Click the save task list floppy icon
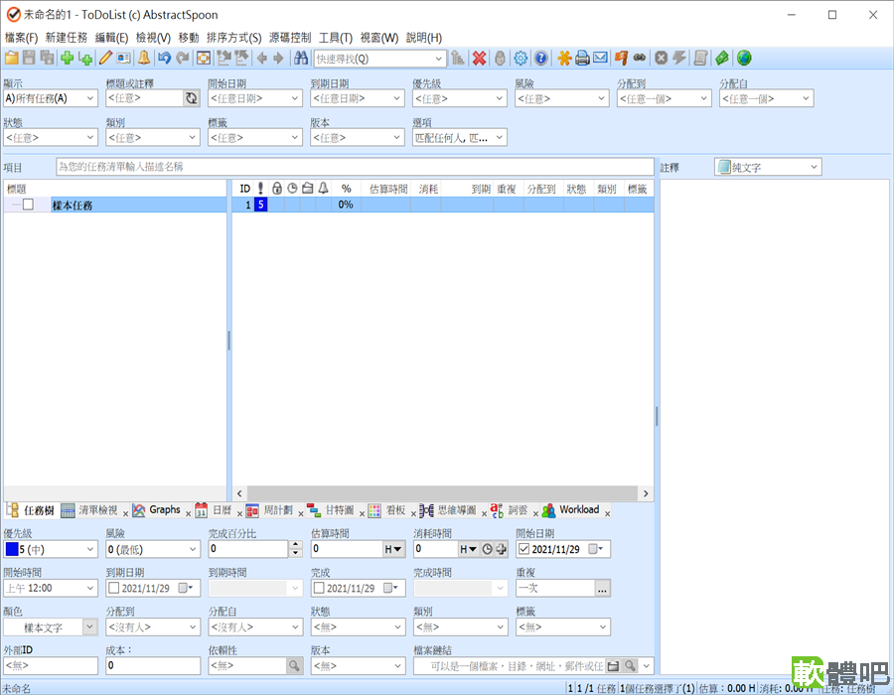This screenshot has height=695, width=894. (29, 59)
